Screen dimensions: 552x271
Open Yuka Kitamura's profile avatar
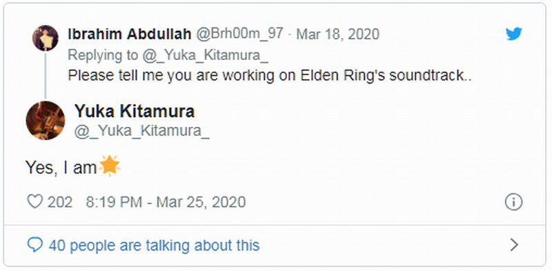(46, 121)
